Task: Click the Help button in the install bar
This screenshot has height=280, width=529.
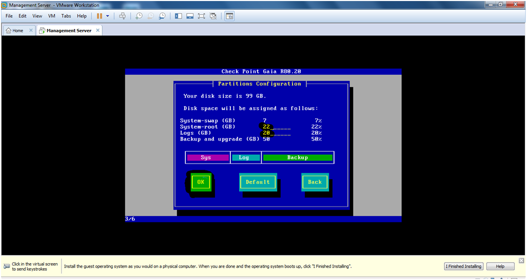Action: 500,267
